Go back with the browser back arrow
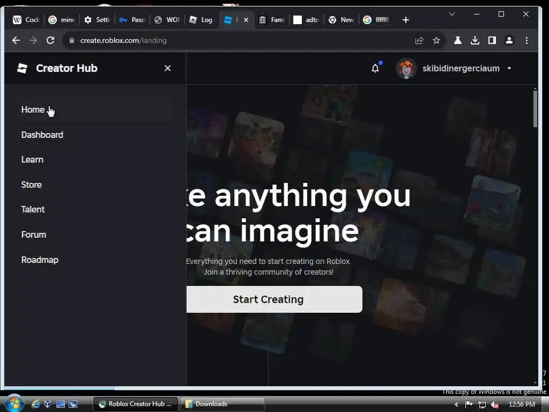The width and height of the screenshot is (549, 412). 16,40
